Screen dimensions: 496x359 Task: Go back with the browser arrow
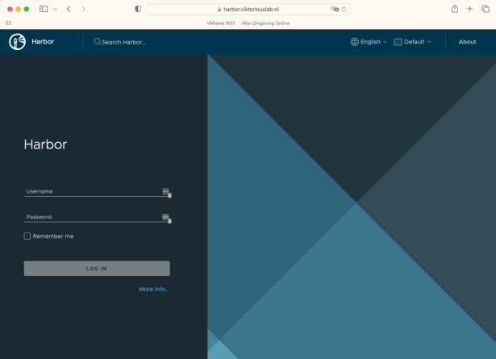[69, 9]
